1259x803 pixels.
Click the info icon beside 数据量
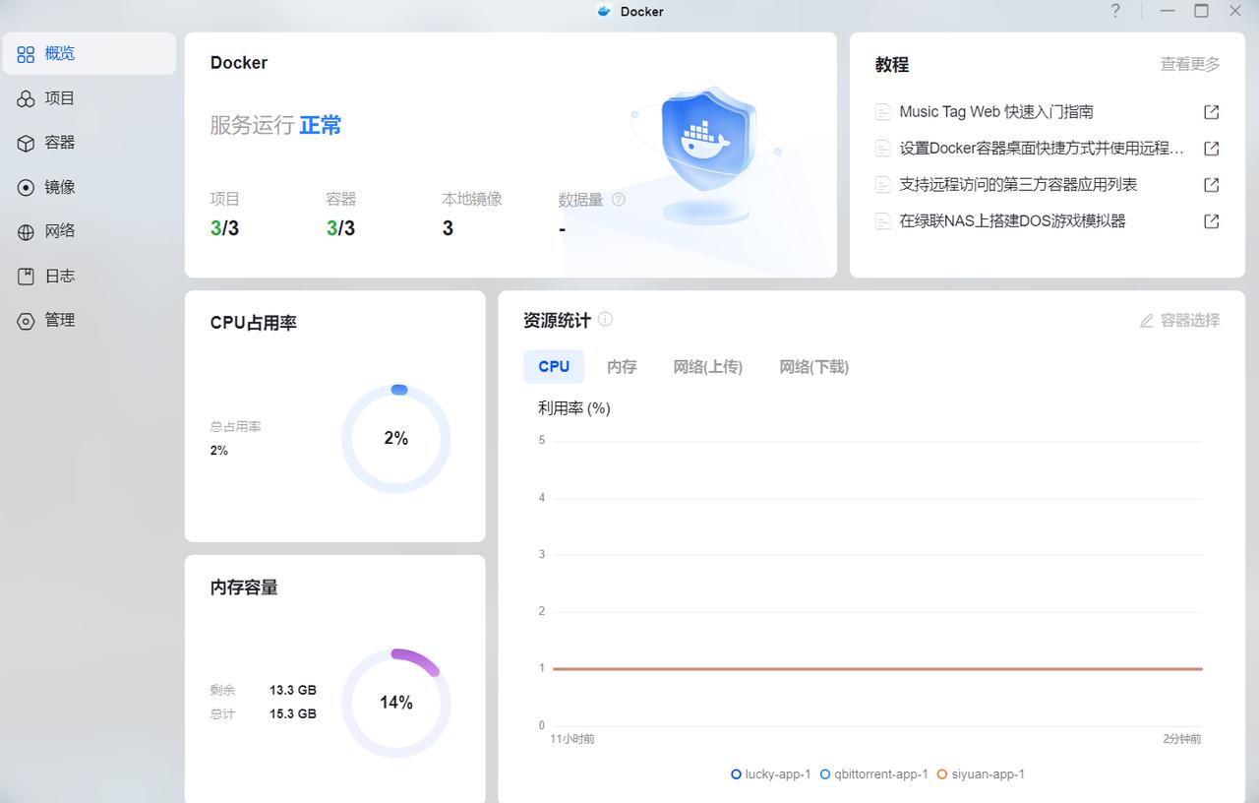point(619,200)
